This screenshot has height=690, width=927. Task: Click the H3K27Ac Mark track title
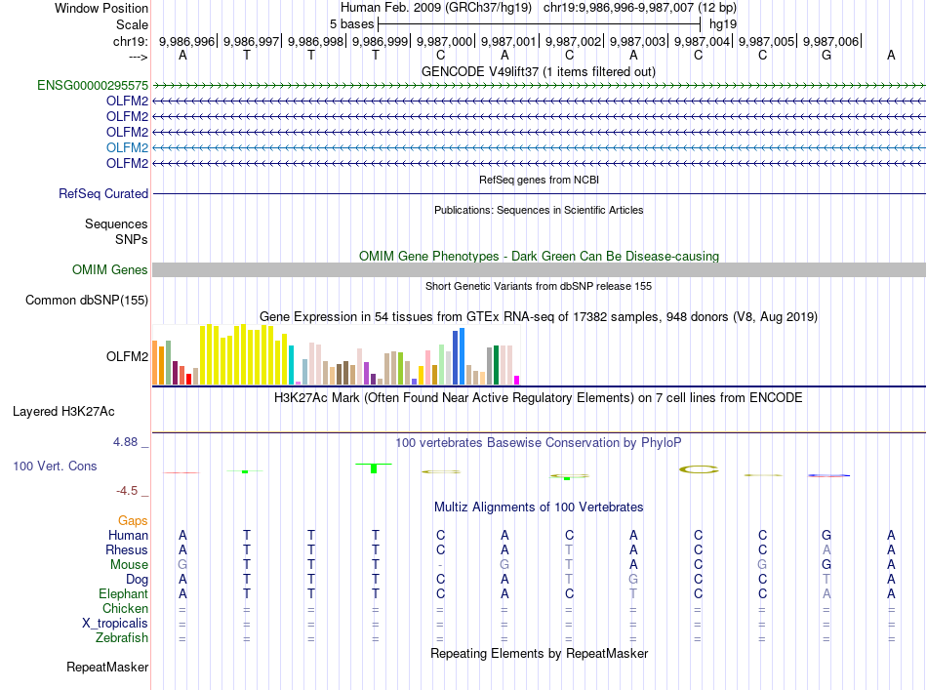[x=539, y=398]
